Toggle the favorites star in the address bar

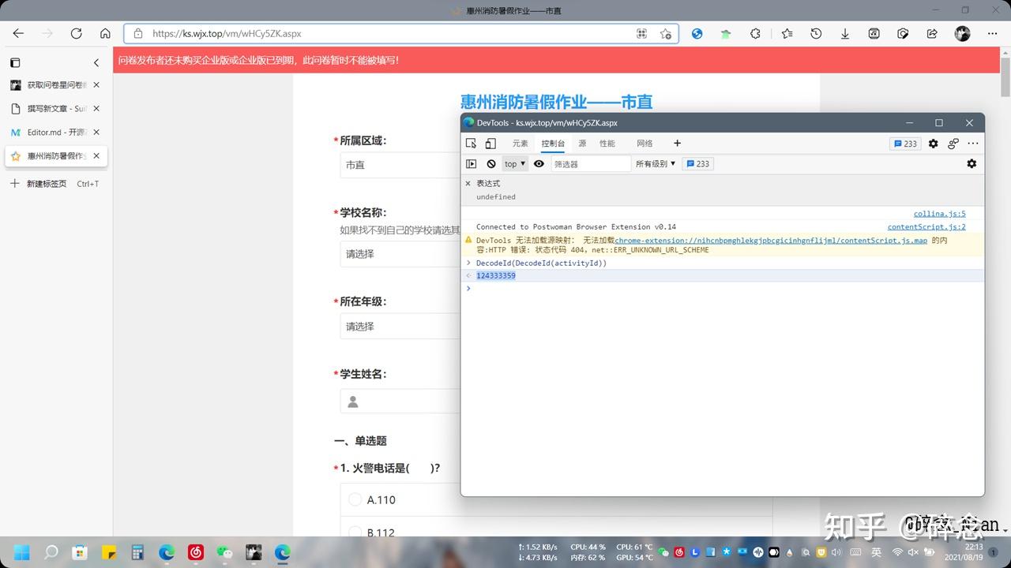[666, 34]
